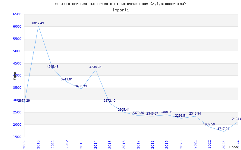The width and height of the screenshot is (241, 150).
Task: Click the Anno axis title
Action: [x=233, y=147]
